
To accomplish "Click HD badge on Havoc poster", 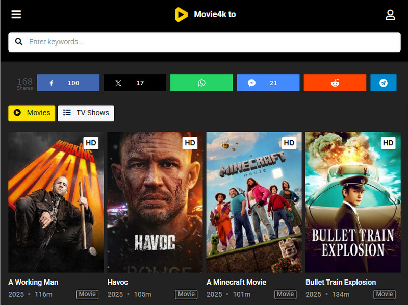I will tap(190, 143).
